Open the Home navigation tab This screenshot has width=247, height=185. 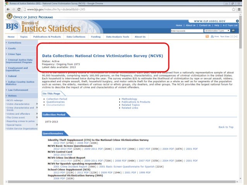click(11, 37)
